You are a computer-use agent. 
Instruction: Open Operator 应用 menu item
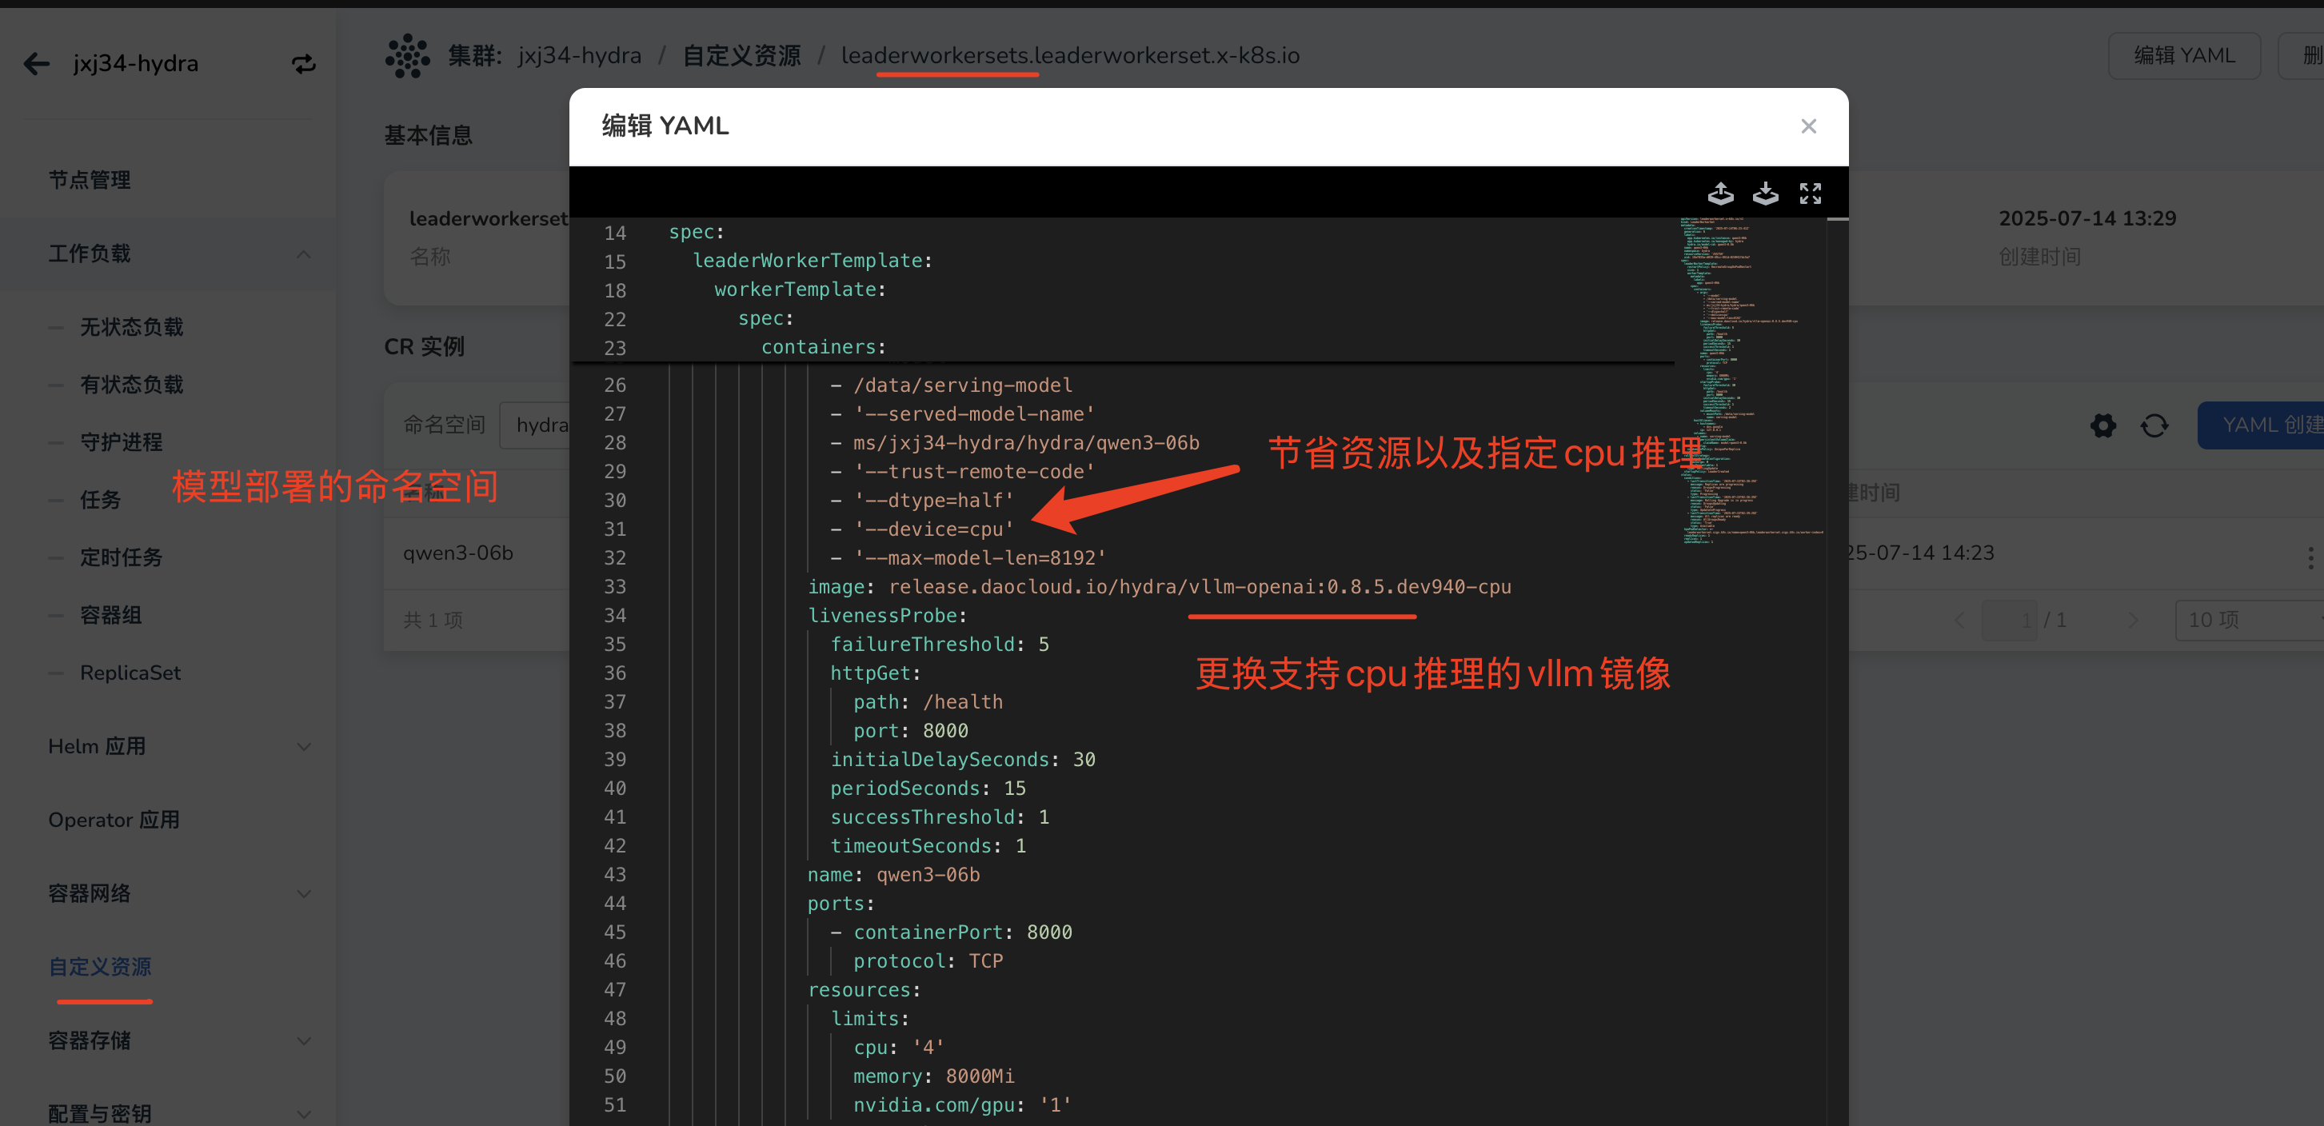click(114, 819)
